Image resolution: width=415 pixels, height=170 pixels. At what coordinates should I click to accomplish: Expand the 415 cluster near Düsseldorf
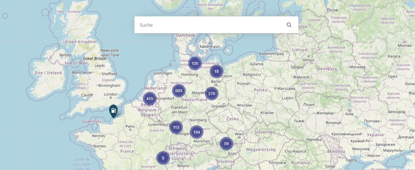tap(150, 99)
